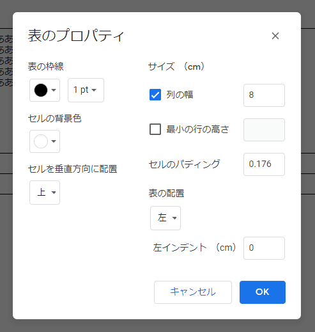Click the セルのパディング value field
This screenshot has height=332, width=315.
click(264, 164)
